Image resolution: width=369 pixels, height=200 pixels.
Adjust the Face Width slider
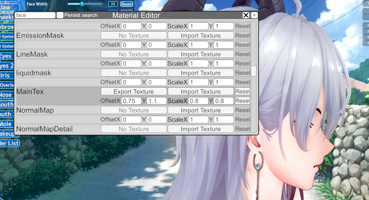(x=82, y=4)
